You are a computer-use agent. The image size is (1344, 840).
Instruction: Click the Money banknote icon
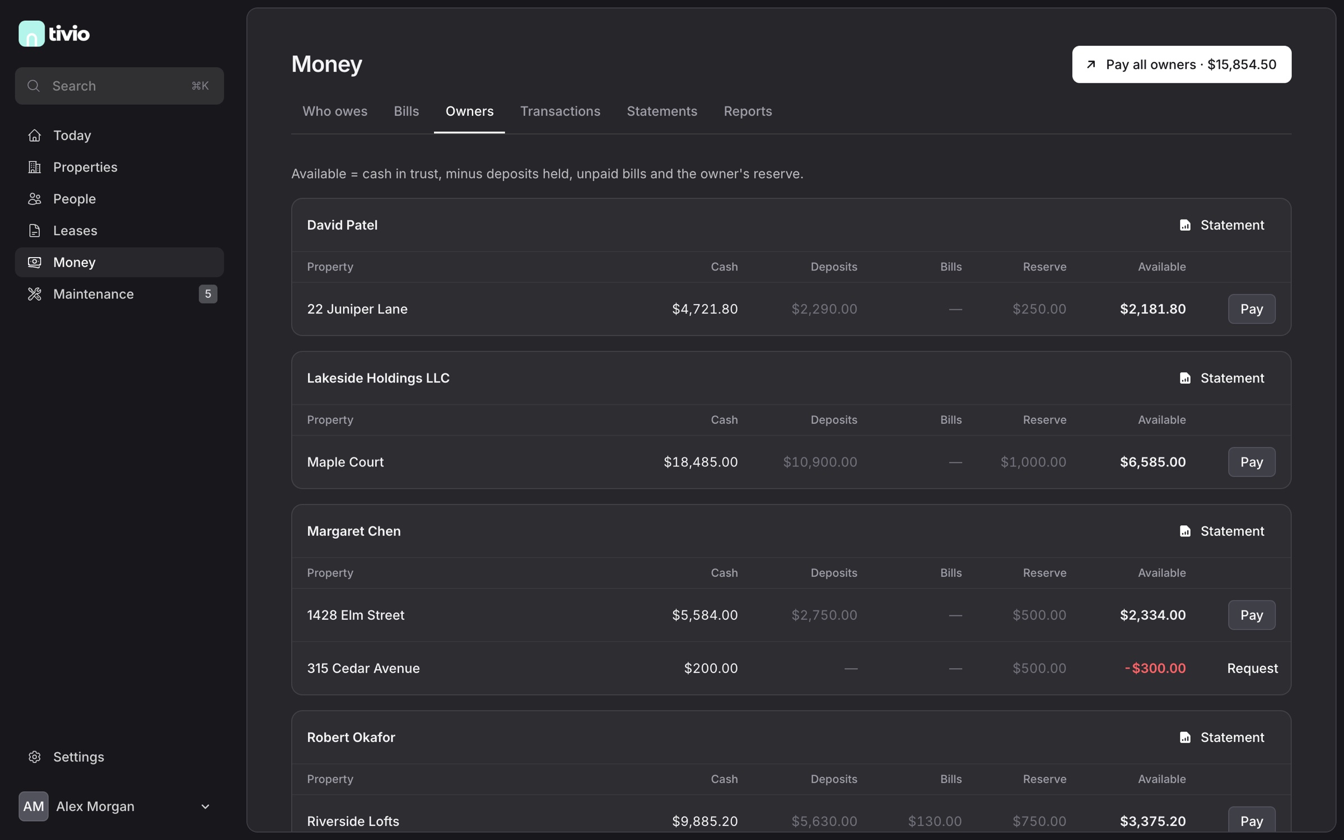tap(35, 262)
